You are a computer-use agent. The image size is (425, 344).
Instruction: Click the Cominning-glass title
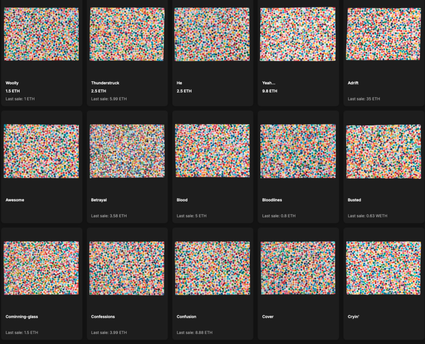point(22,317)
